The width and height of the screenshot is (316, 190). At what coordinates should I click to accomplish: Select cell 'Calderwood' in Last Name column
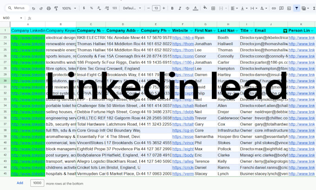(228, 118)
